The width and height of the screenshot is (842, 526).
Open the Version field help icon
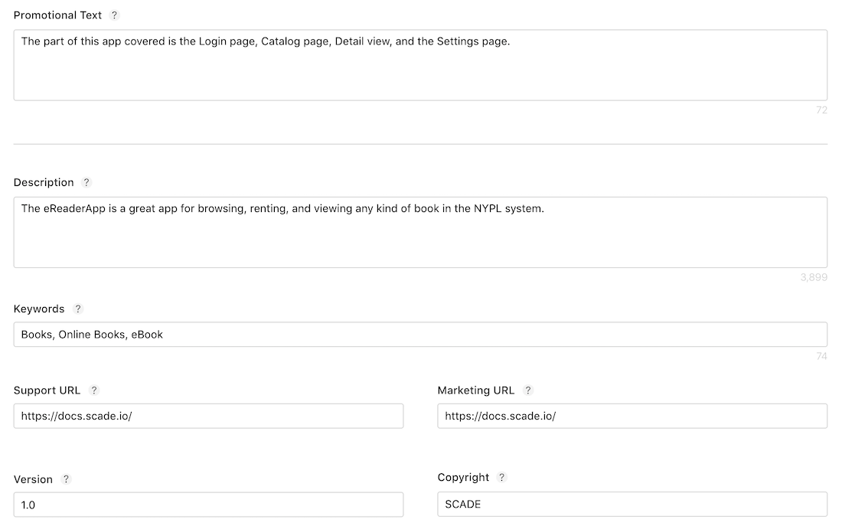(x=66, y=479)
